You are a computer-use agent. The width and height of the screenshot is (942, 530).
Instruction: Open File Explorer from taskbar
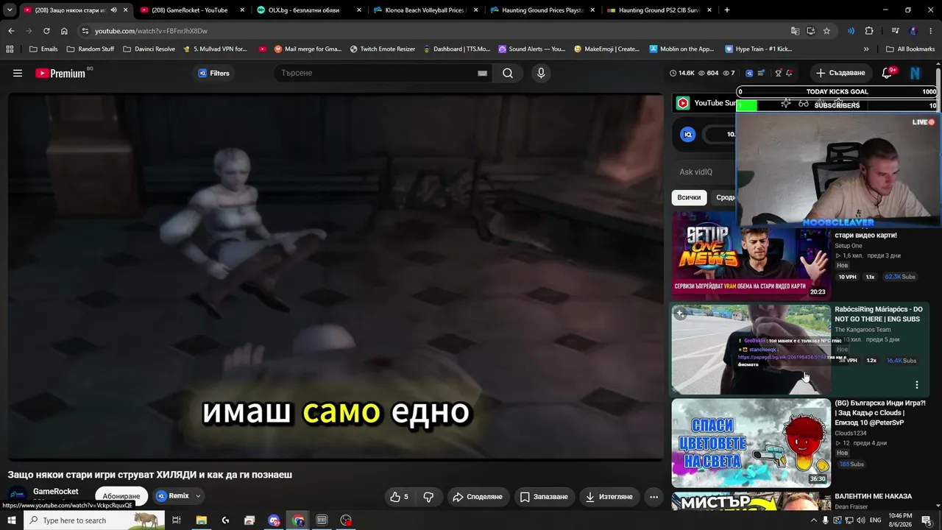pyautogui.click(x=201, y=520)
